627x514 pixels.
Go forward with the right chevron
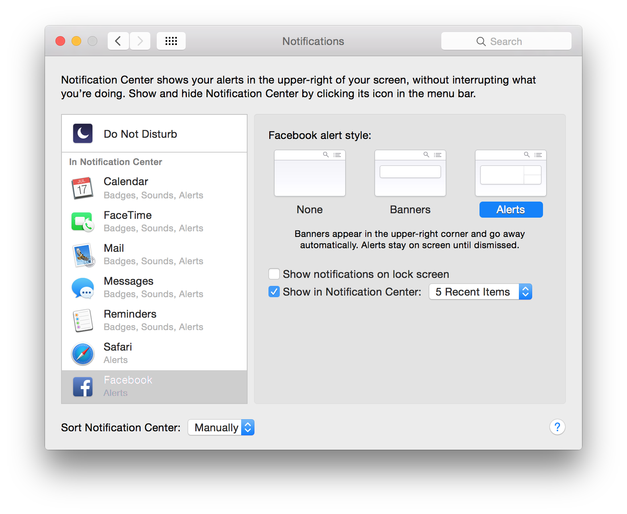(x=140, y=41)
